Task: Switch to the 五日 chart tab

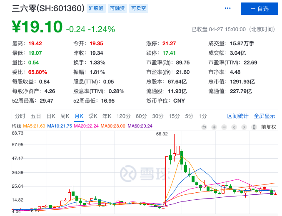Action: pos(35,116)
